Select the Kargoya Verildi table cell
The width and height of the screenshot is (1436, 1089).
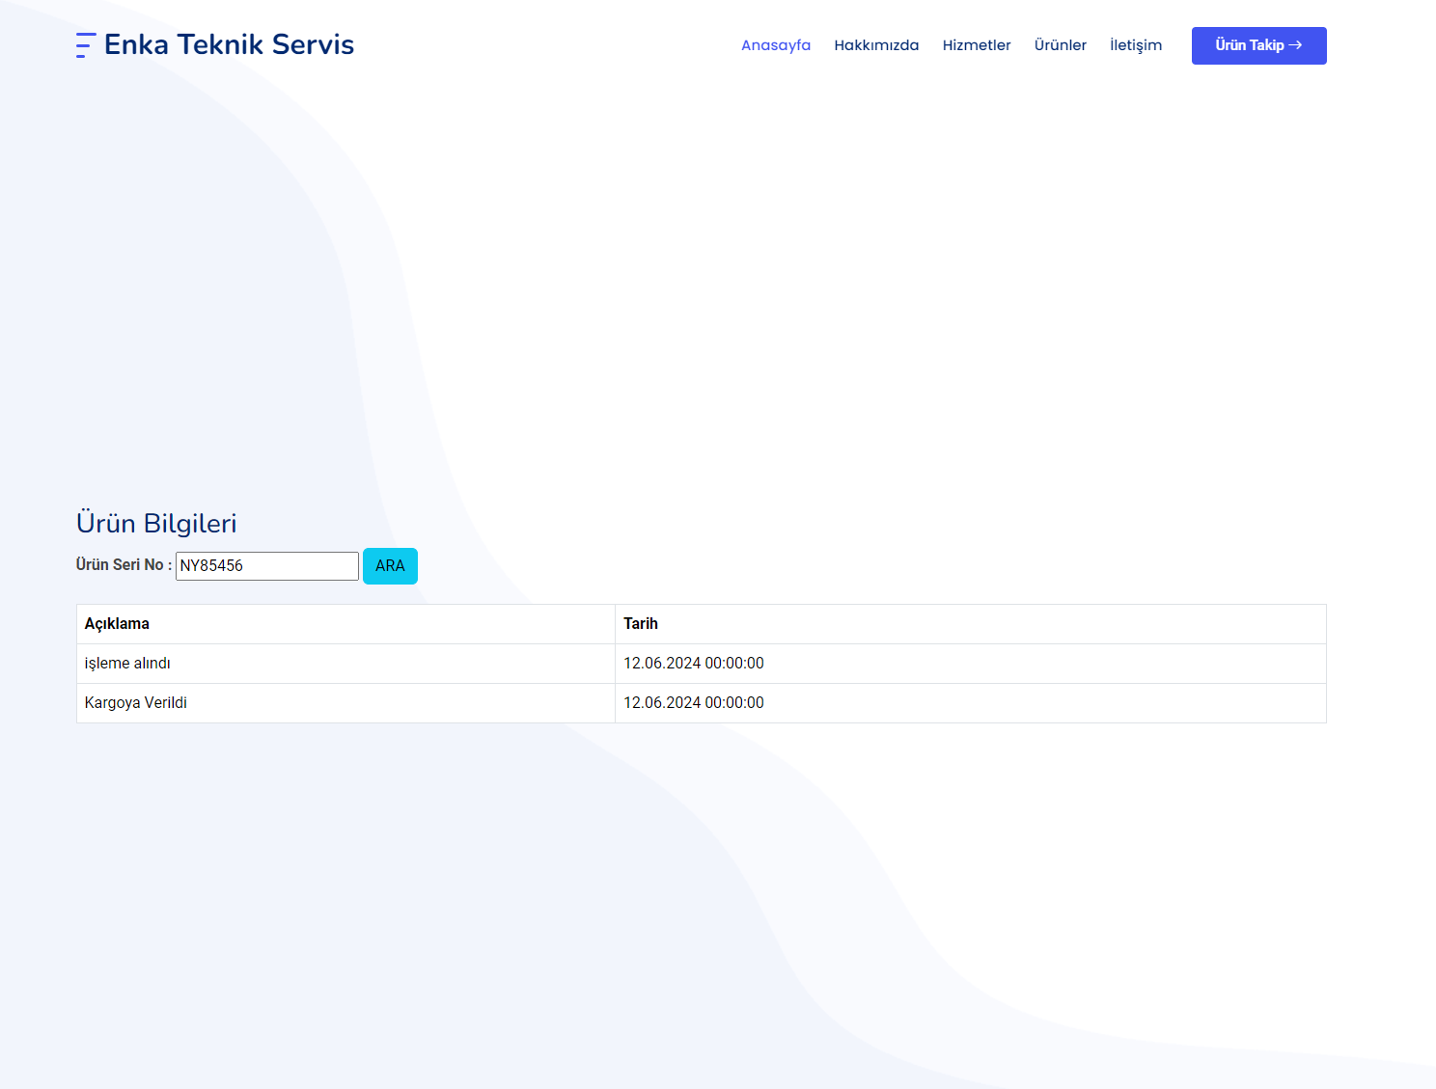click(136, 703)
